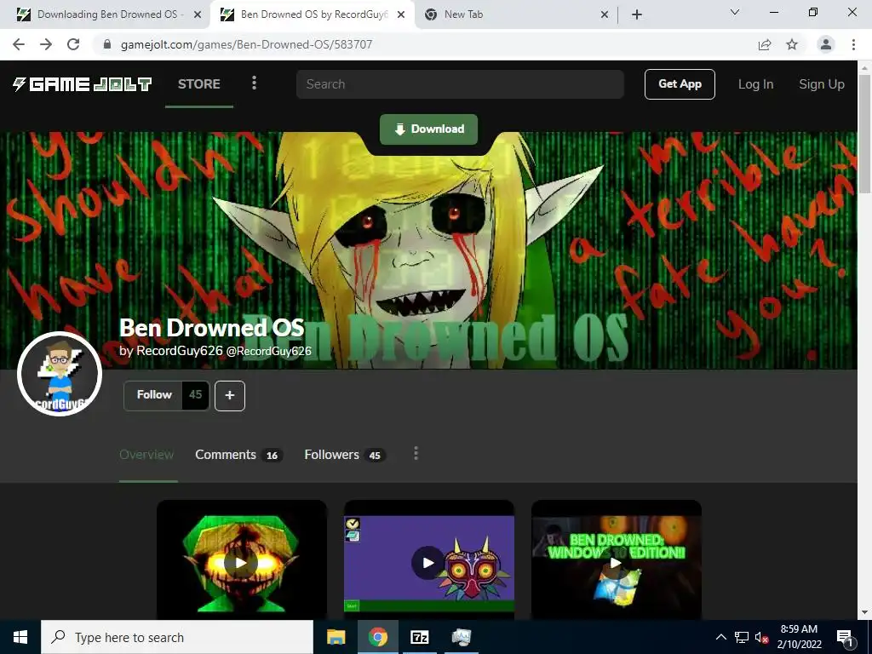This screenshot has height=654, width=872.
Task: Click the taskbar search box
Action: pos(177,637)
